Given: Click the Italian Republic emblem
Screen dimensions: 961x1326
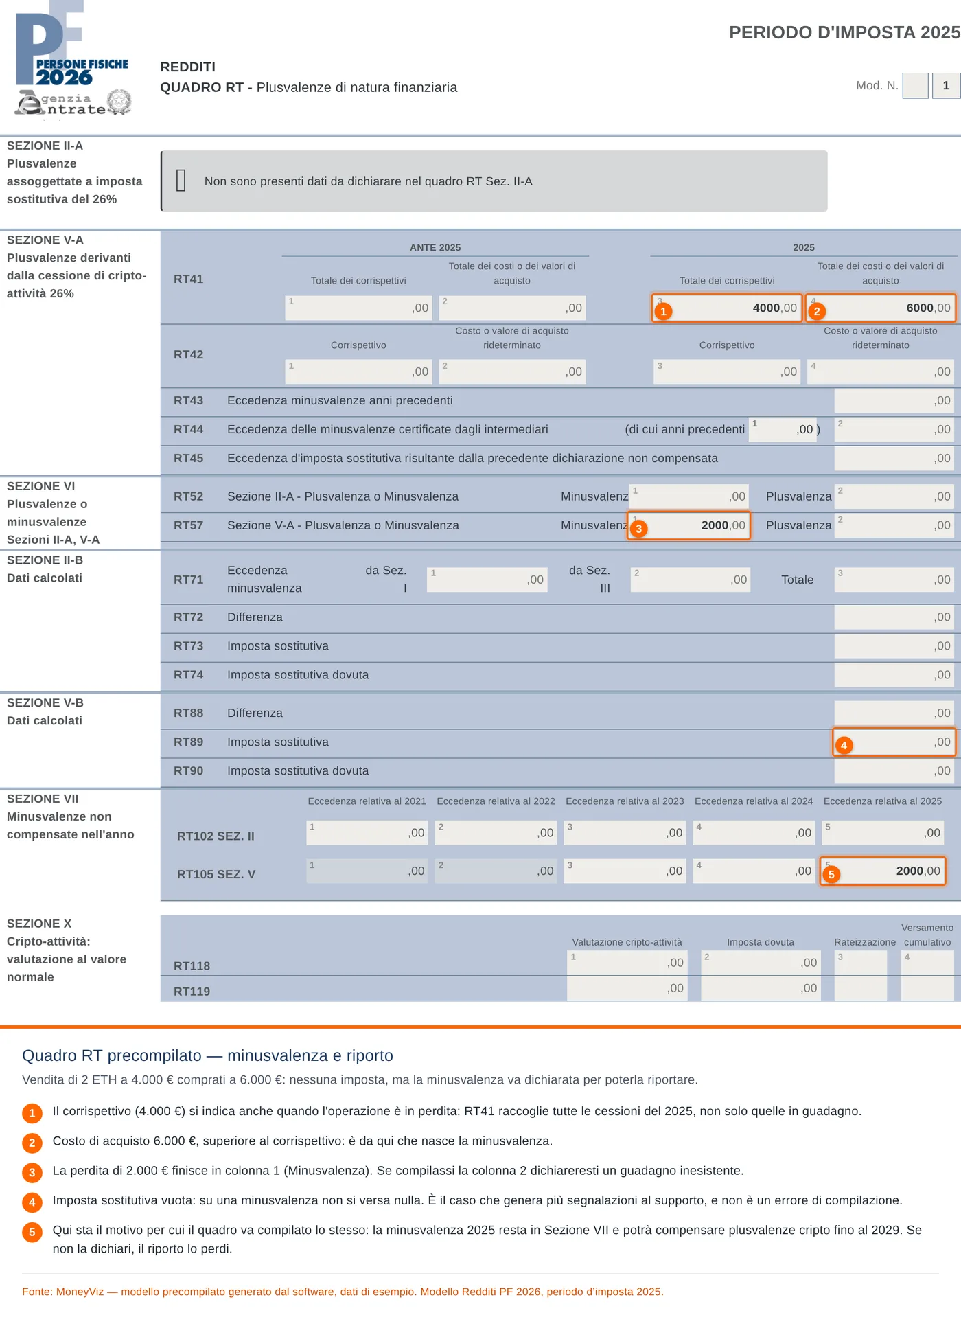Looking at the screenshot, I should point(119,102).
